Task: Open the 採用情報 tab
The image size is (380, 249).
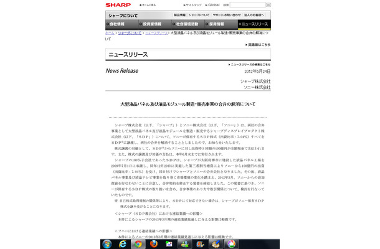Action: 221,24
